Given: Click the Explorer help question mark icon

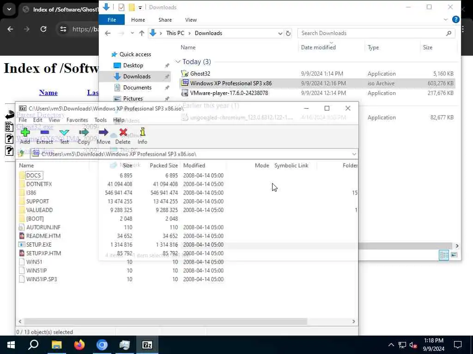Looking at the screenshot, I should (x=456, y=19).
